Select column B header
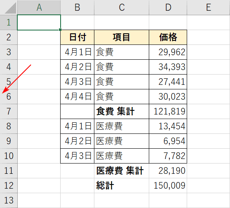This screenshot has height=208, width=230. (77, 7)
